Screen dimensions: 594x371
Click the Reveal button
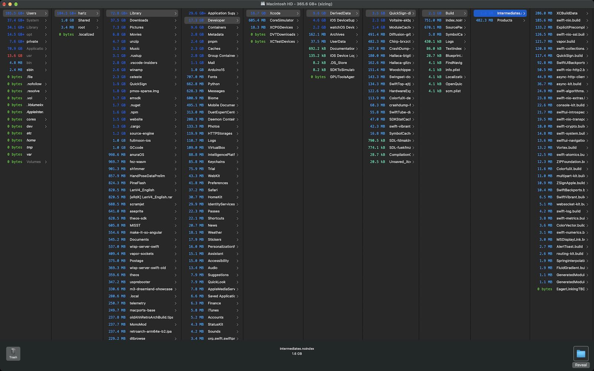[580, 365]
